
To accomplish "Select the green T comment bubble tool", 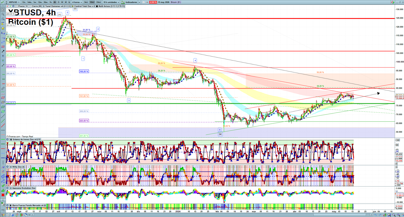I will [x=3, y=60].
